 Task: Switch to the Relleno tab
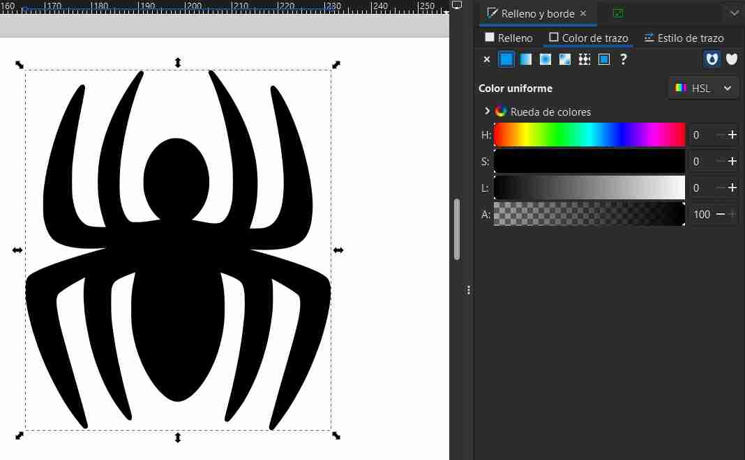point(509,38)
